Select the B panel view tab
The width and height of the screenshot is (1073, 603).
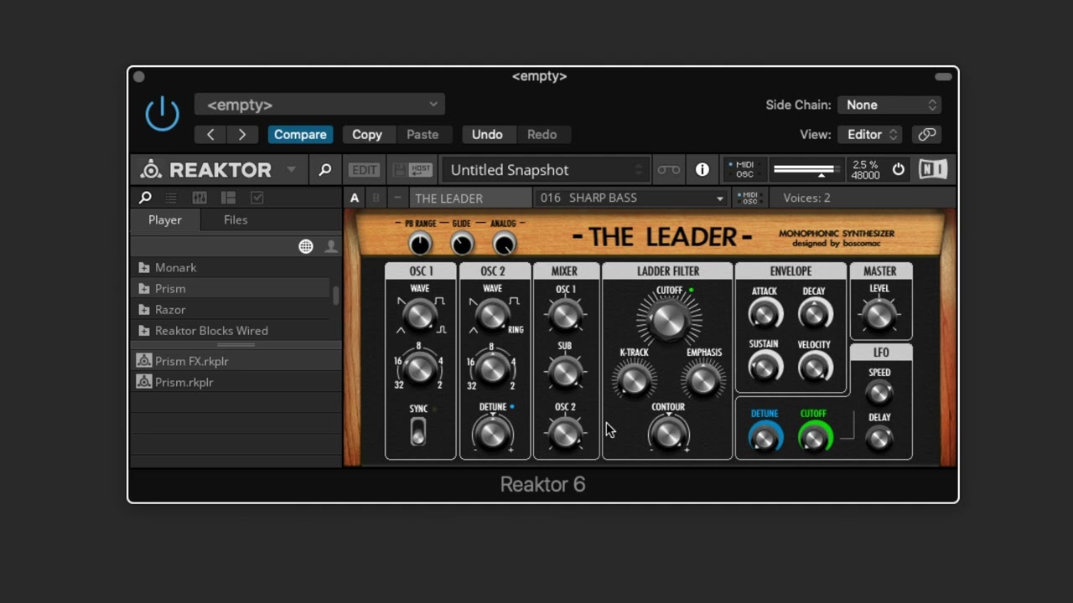pyautogui.click(x=376, y=198)
